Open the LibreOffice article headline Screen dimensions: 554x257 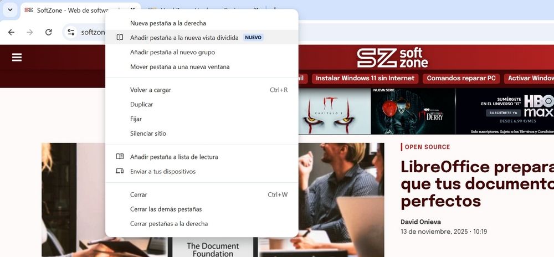pos(478,184)
